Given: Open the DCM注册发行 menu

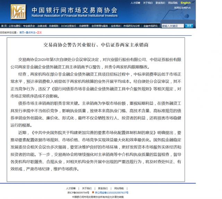Looking at the screenshot, I should point(69,26).
